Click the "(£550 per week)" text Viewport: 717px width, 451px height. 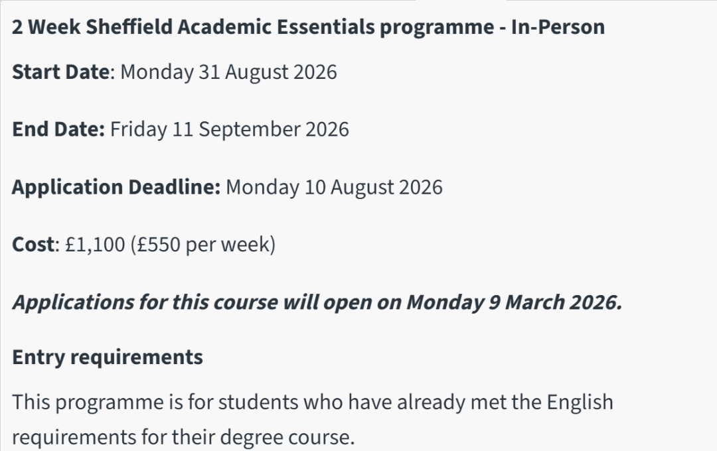(x=202, y=245)
